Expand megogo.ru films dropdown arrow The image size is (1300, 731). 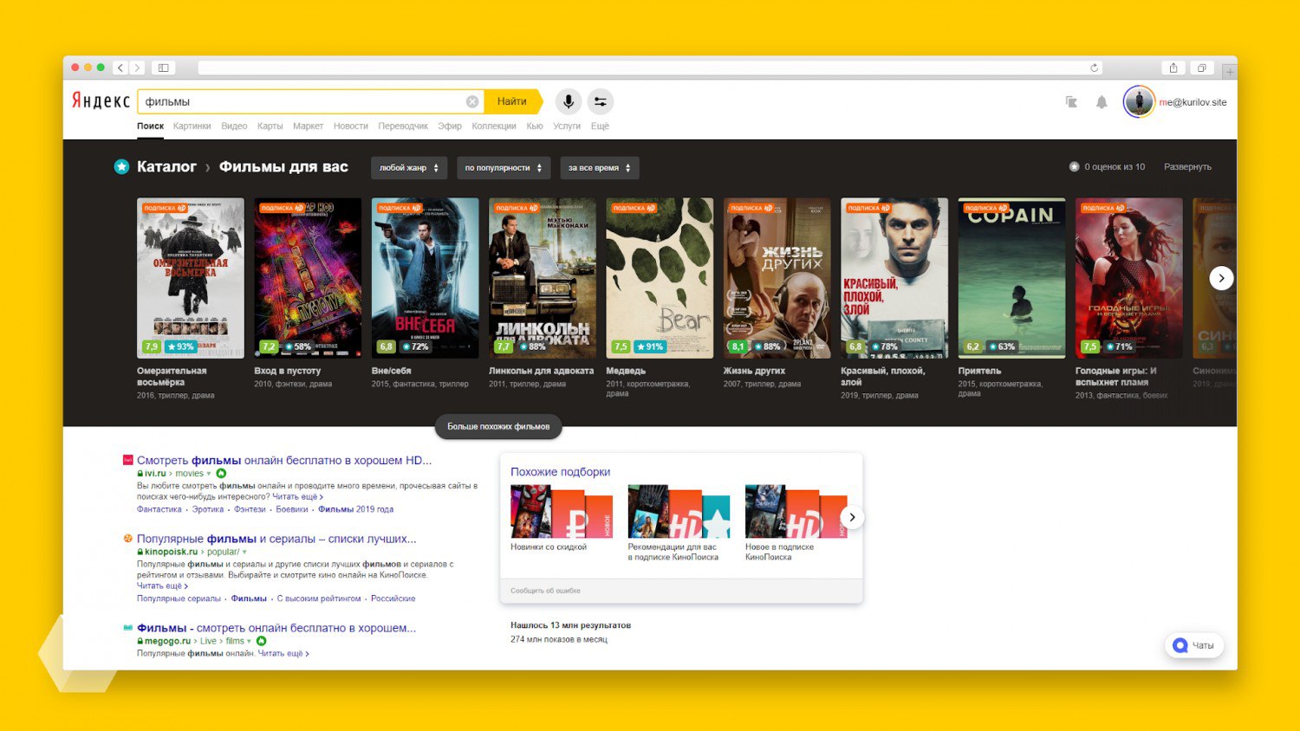point(249,641)
